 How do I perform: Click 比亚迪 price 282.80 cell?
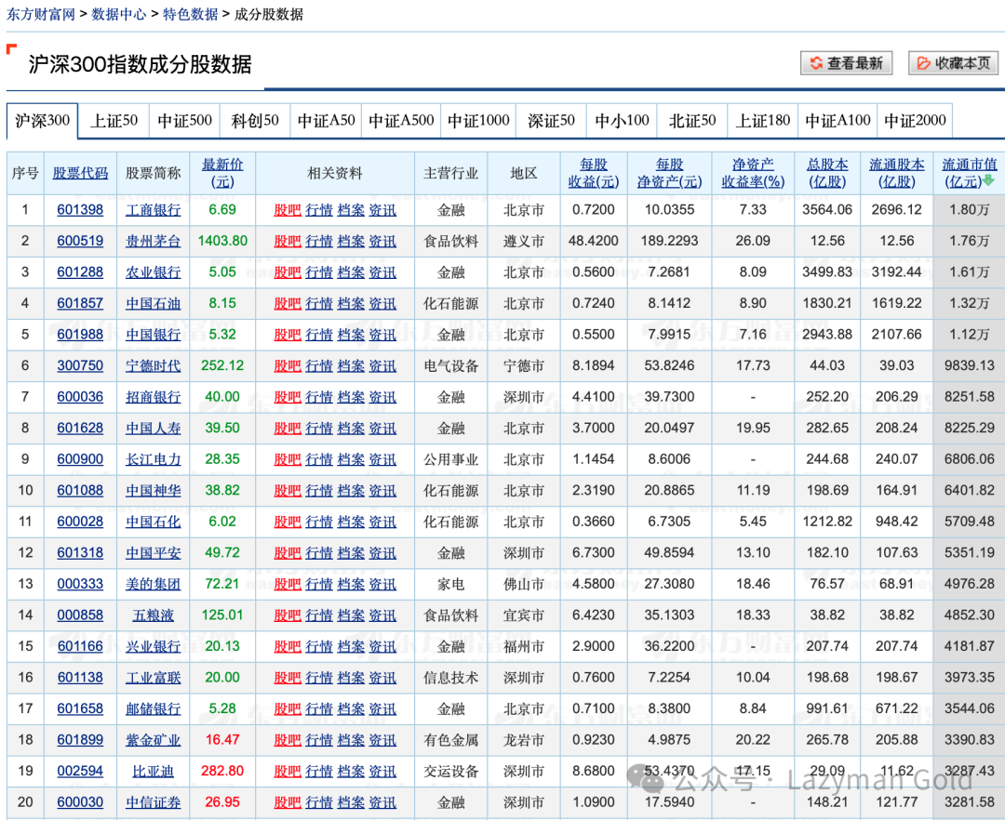[222, 771]
